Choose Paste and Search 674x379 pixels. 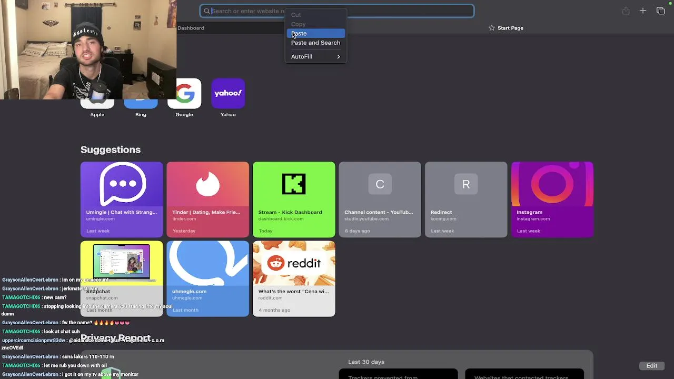click(x=315, y=43)
